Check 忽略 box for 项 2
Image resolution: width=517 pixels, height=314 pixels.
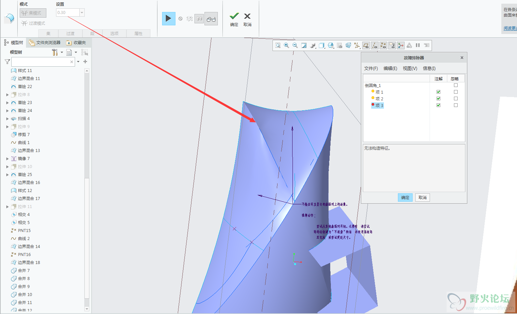456,99
